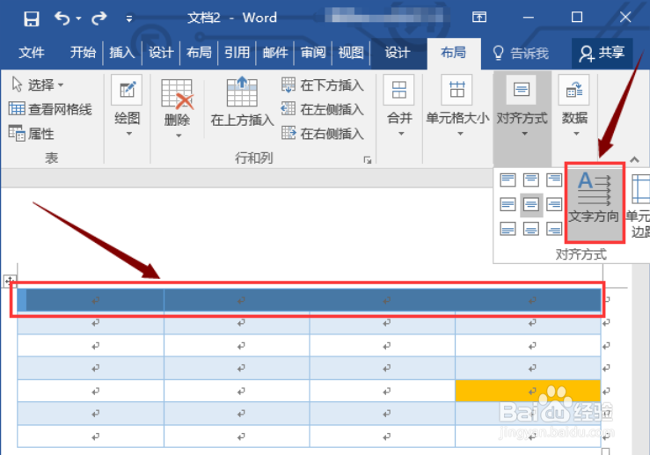This screenshot has height=455, width=650.
Task: Open the 行和列 dialog launcher
Action: click(368, 160)
